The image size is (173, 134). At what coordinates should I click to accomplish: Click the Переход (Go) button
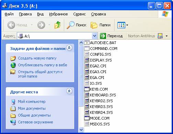point(111,36)
